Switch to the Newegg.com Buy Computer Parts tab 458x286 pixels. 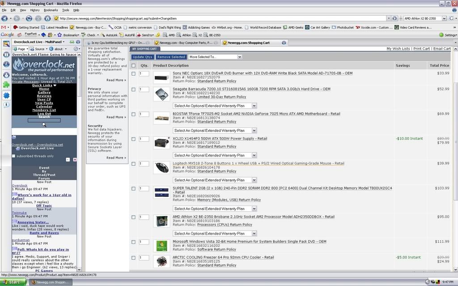click(186, 42)
